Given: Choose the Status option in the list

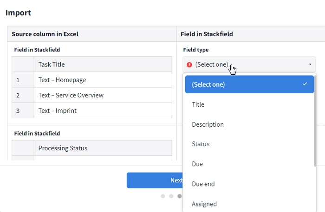Looking at the screenshot, I should click(201, 144).
